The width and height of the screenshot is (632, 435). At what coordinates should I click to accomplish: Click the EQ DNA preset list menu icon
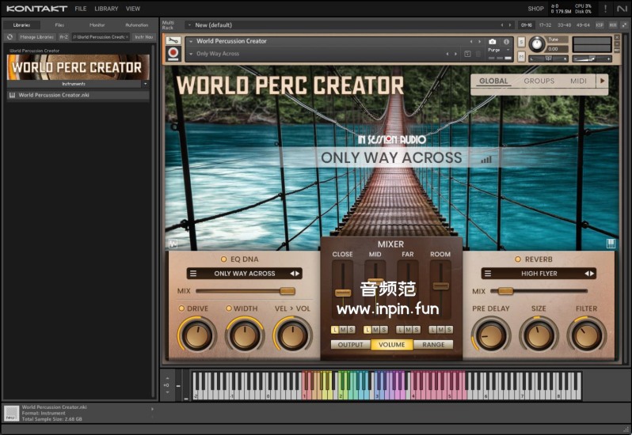193,274
